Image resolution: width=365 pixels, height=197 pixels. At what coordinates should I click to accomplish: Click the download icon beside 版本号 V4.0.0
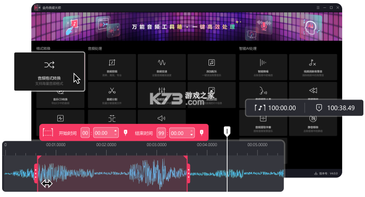[x=316, y=173]
